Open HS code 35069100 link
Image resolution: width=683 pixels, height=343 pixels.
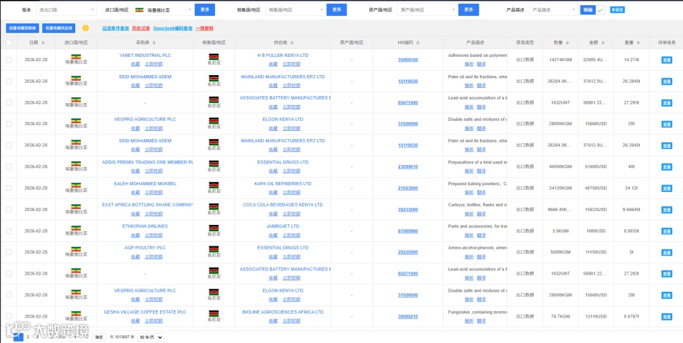click(x=408, y=59)
